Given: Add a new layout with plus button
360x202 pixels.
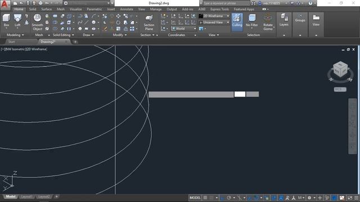Looking at the screenshot, I should point(56,196).
